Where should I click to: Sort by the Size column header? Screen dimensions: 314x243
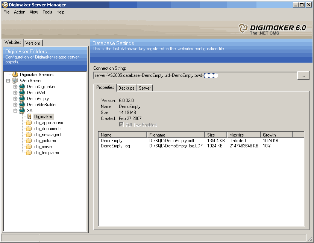click(216, 135)
